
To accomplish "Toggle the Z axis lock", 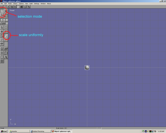I will 6,20.
